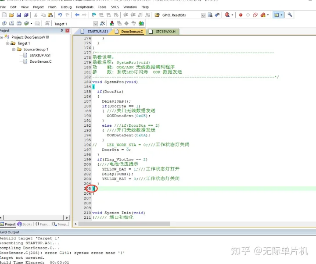Open Target Options magic wand icon

[x=102, y=23]
